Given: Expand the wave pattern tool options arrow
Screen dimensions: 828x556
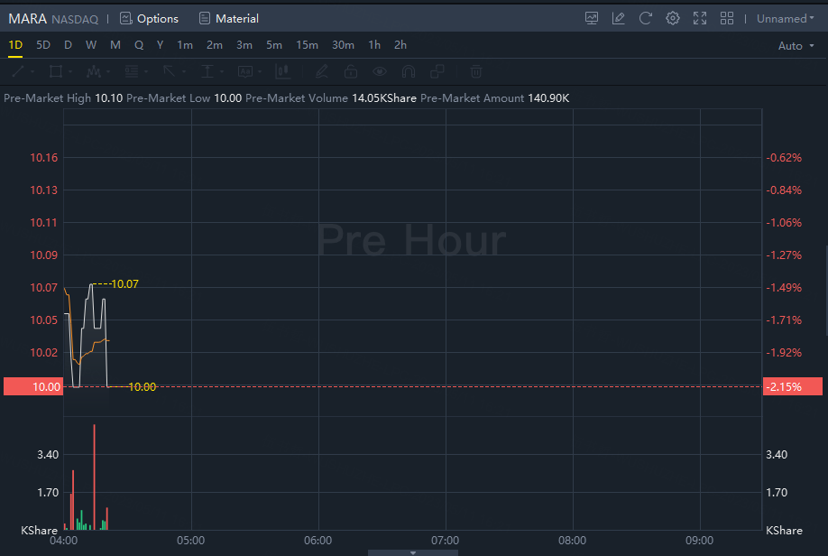Looking at the screenshot, I should [x=107, y=72].
